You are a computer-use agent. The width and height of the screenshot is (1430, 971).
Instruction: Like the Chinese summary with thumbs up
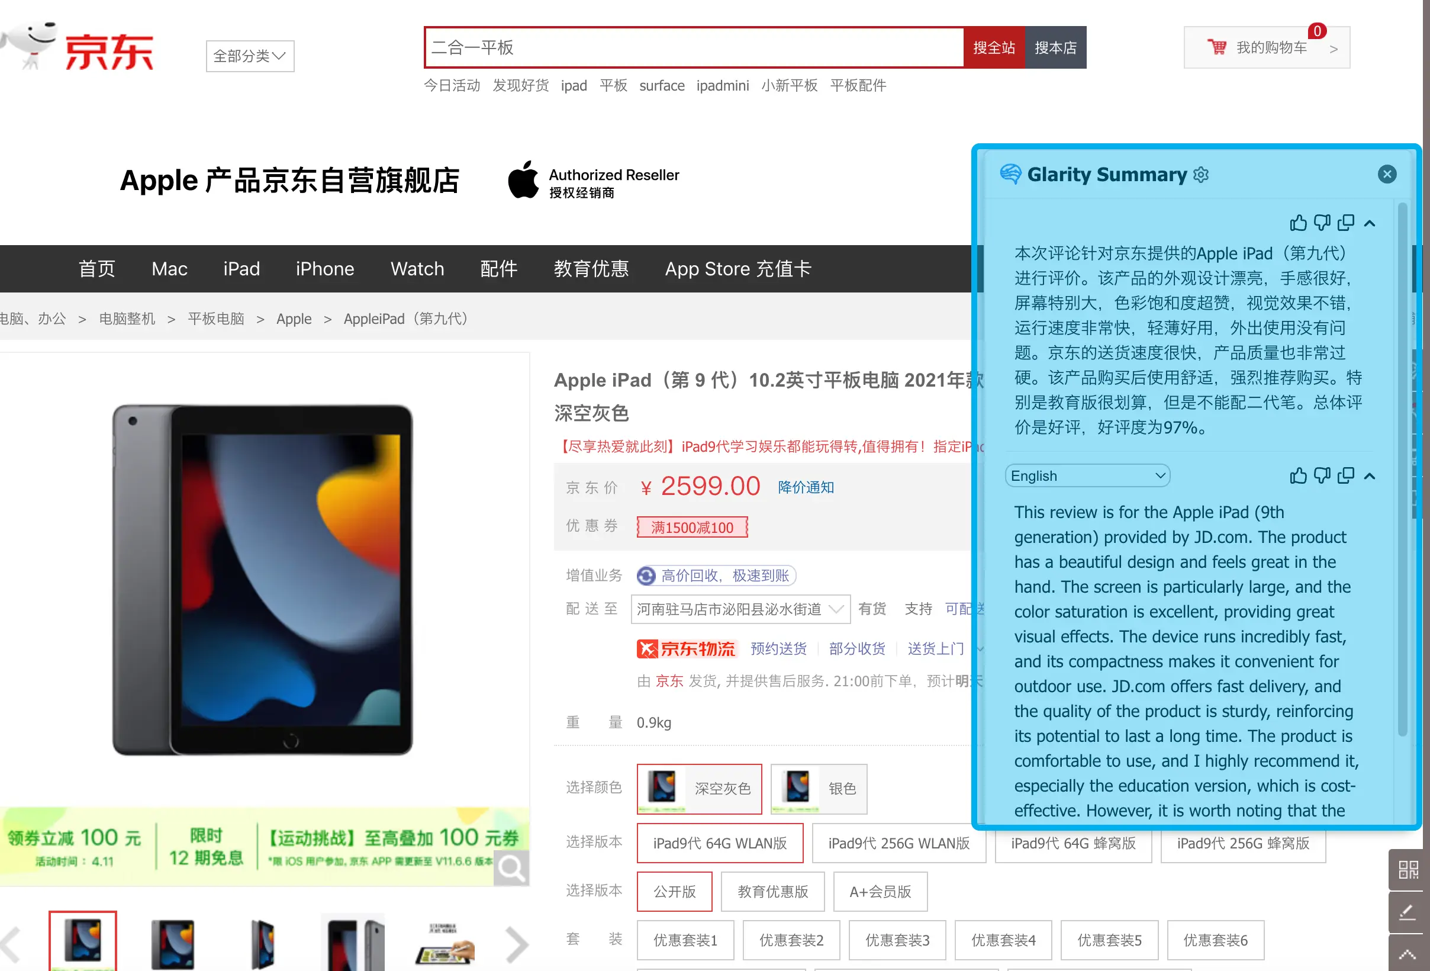(1297, 223)
